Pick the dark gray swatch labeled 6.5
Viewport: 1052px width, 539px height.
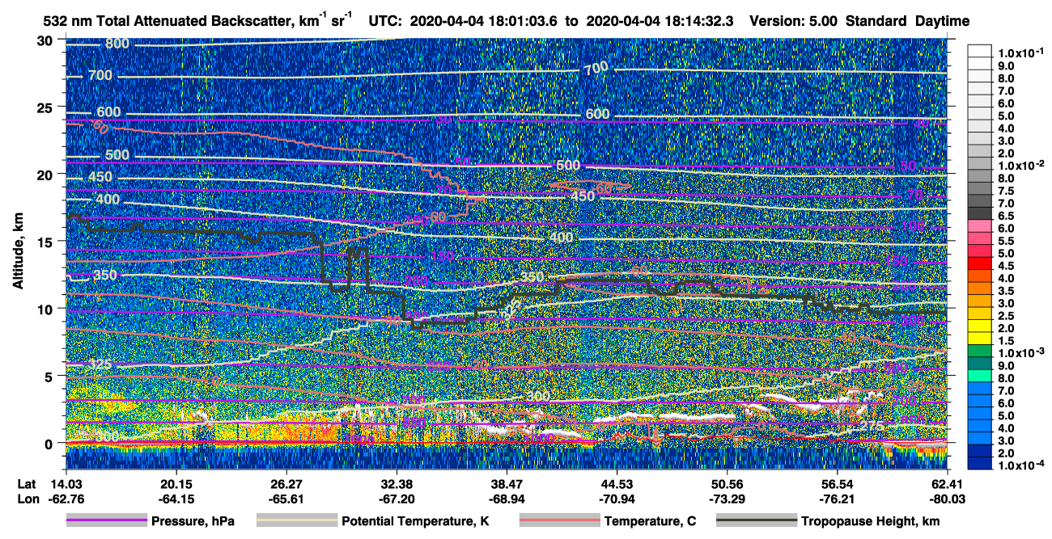pos(979,213)
